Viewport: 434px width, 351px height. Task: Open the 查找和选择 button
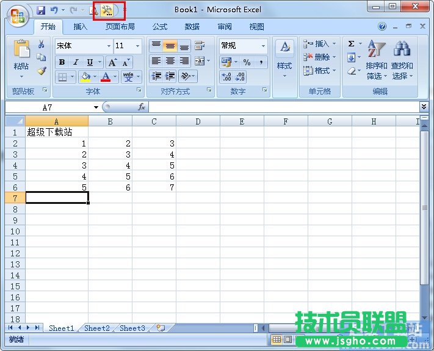click(x=402, y=61)
